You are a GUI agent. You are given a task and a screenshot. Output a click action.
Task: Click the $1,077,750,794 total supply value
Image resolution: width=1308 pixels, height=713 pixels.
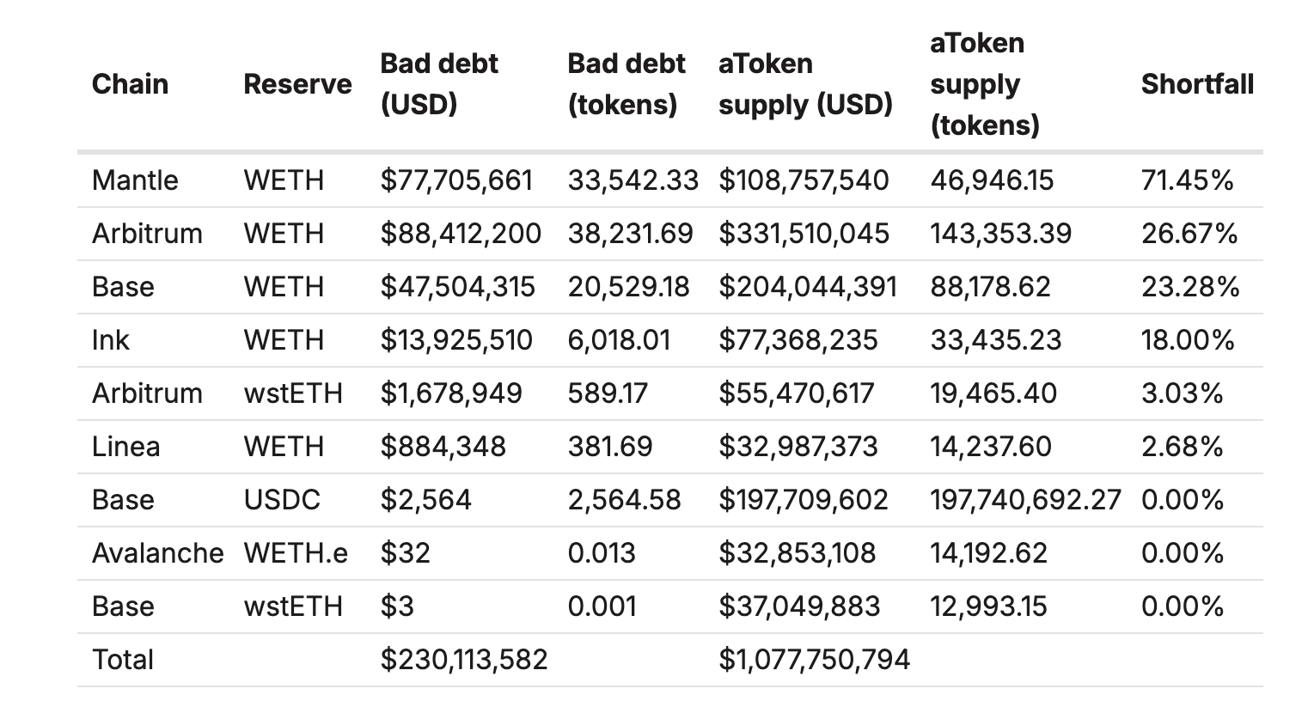pos(814,660)
